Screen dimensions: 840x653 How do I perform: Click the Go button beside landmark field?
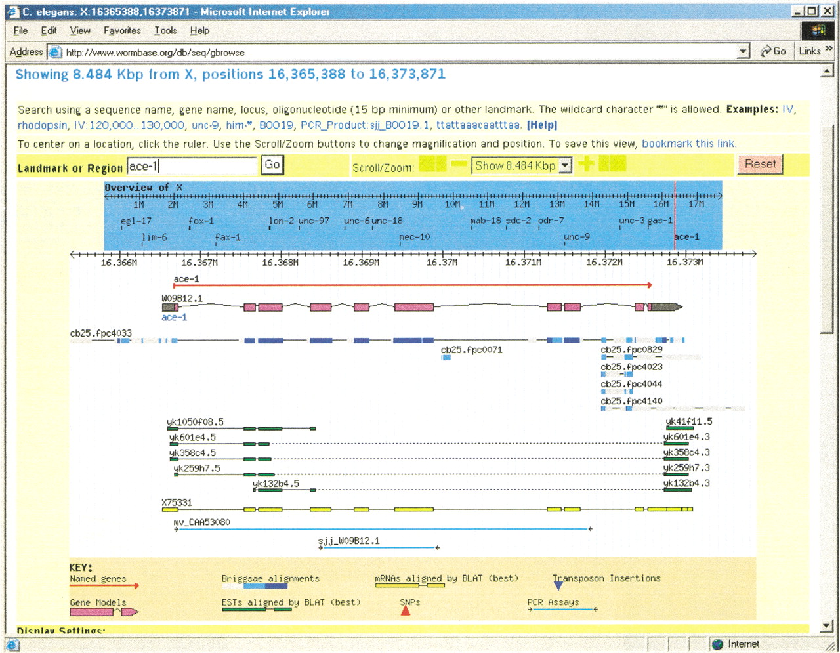(272, 165)
